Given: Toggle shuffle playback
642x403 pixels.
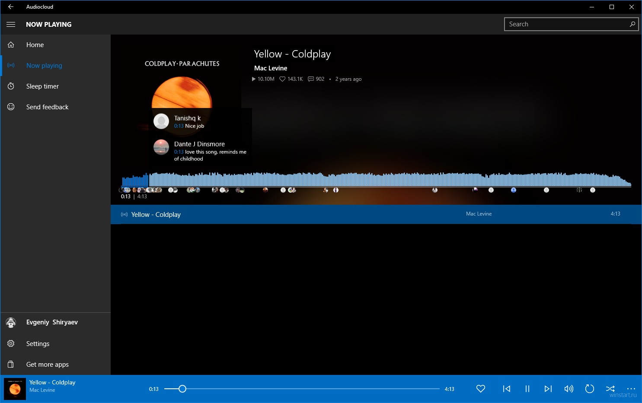Looking at the screenshot, I should [610, 389].
